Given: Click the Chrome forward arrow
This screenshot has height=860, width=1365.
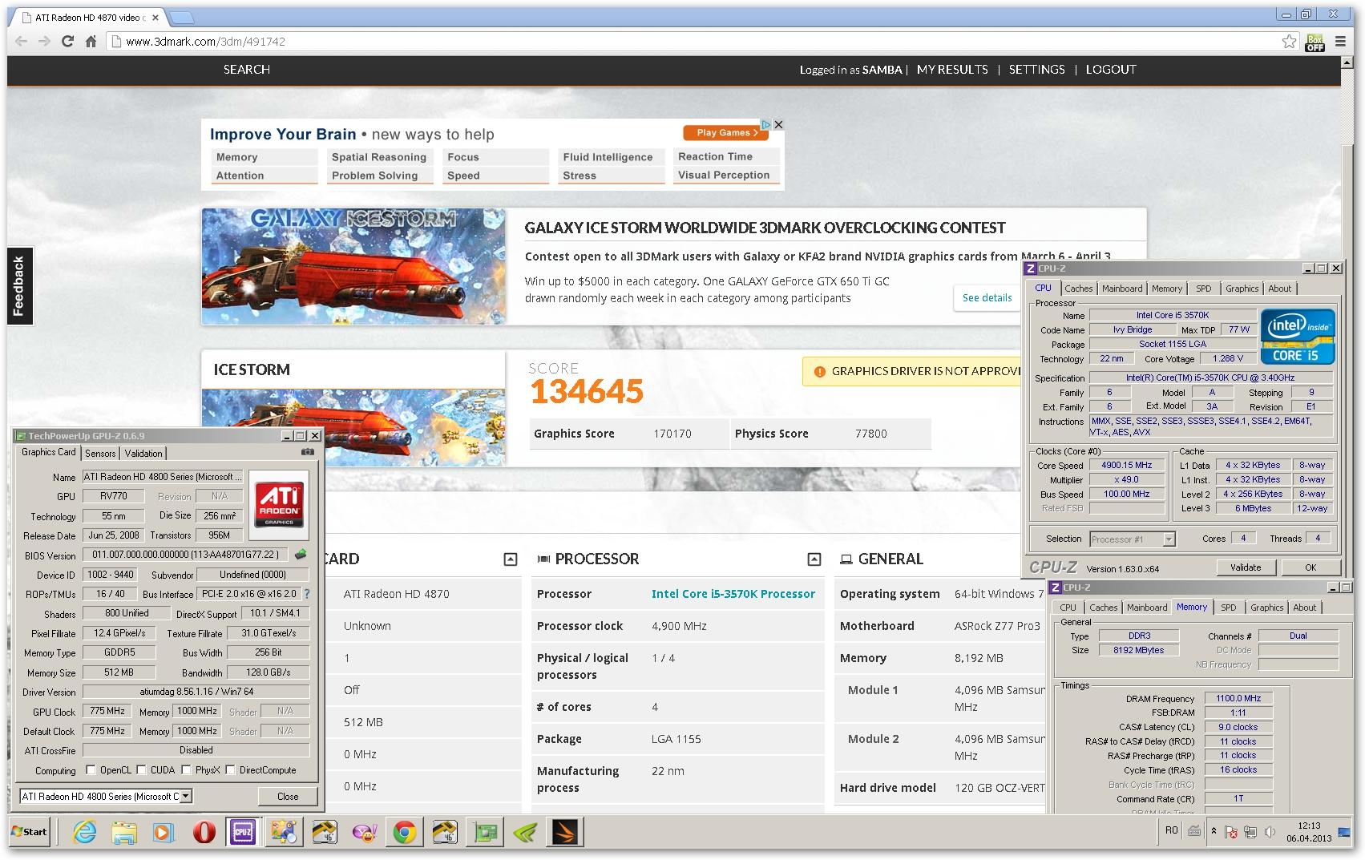Looking at the screenshot, I should point(44,41).
